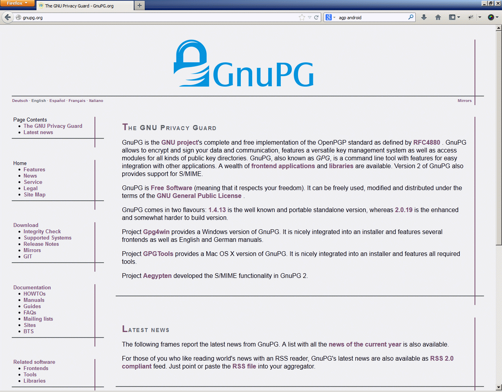Open the GPGTools project link
Viewport: 502px width, 392px height.
click(x=158, y=254)
